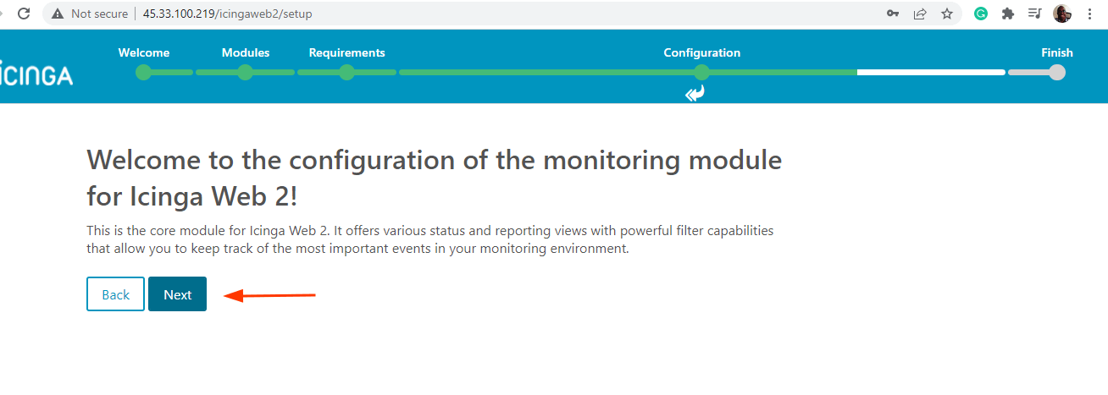Viewport: 1108px width, 395px height.
Task: Share this page via the share icon
Action: point(919,14)
